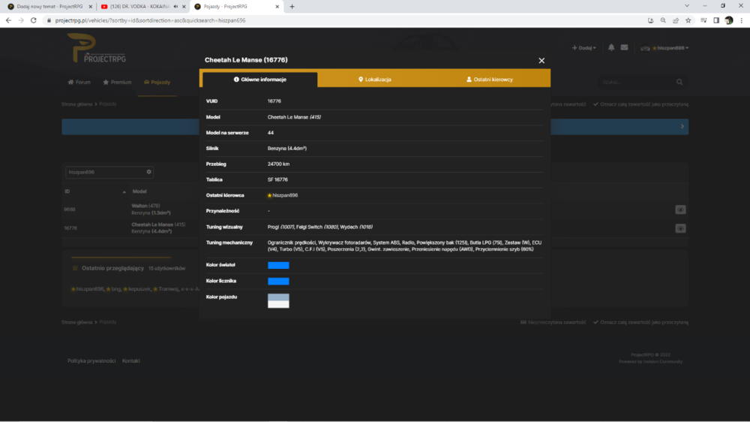The image size is (750, 422).
Task: Close the Cheetah Le Manse vehicle dialog
Action: 541,60
